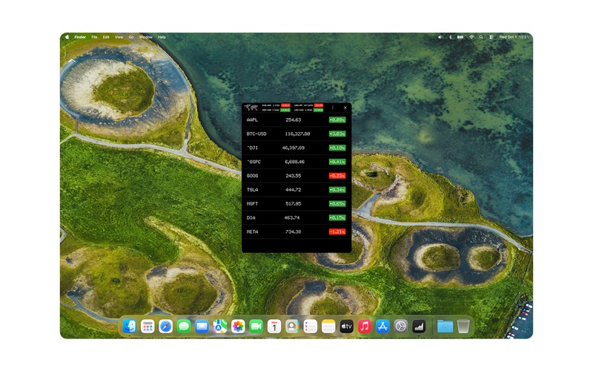Select the ^DJI ticker symbol
593x371 pixels.
[x=252, y=148]
